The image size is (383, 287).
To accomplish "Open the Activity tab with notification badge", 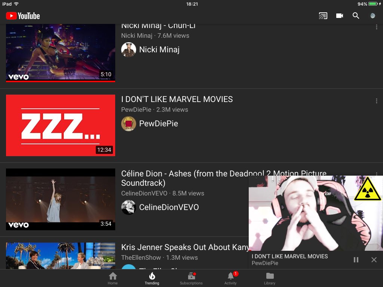I will tap(230, 278).
